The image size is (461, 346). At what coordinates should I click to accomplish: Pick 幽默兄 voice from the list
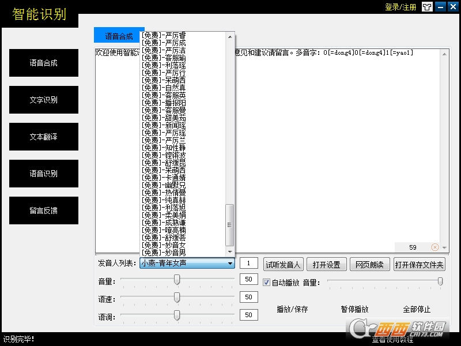164,185
